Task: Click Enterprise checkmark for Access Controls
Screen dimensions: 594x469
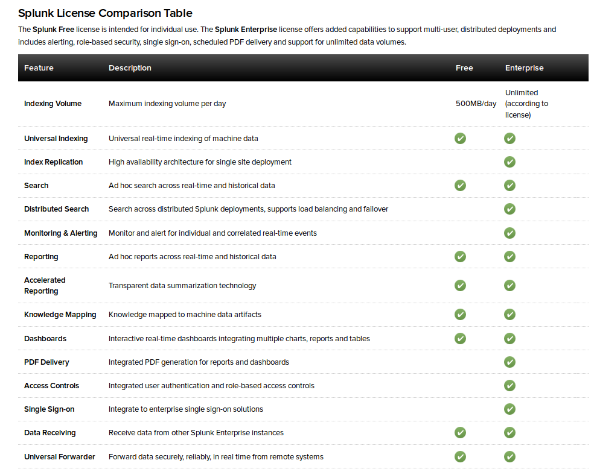Action: [x=509, y=385]
